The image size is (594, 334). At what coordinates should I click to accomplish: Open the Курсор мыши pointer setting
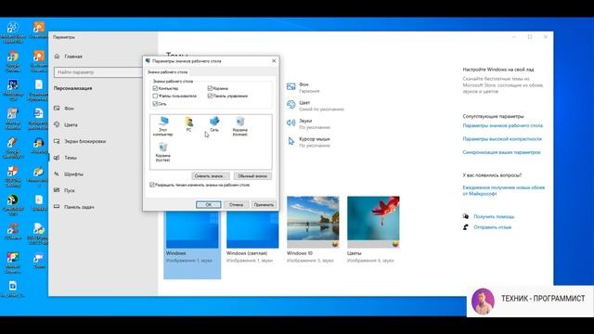click(308, 142)
